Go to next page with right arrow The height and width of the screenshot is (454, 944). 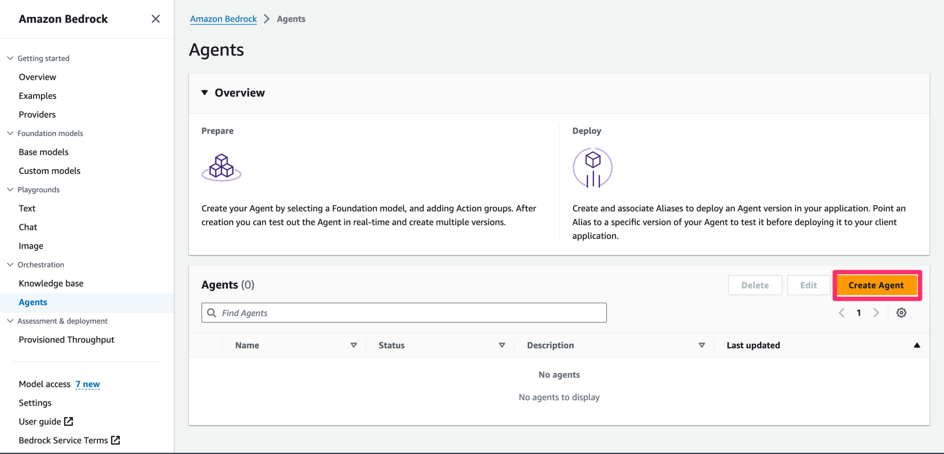click(x=876, y=312)
